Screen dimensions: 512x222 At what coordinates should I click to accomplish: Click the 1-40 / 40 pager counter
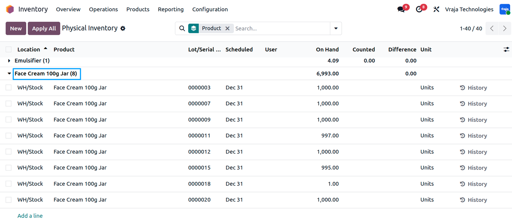(471, 28)
